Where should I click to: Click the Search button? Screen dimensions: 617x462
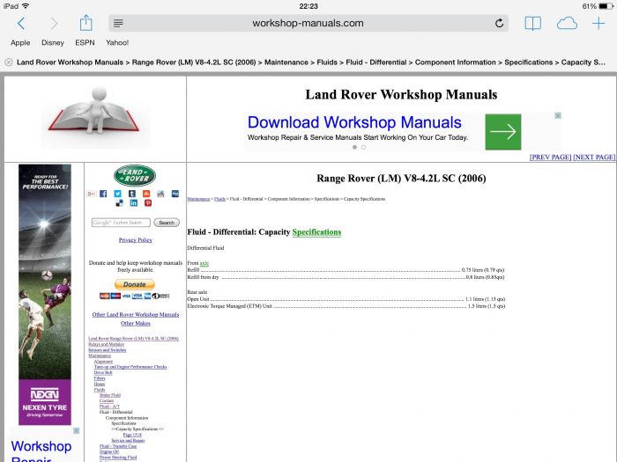click(x=167, y=223)
